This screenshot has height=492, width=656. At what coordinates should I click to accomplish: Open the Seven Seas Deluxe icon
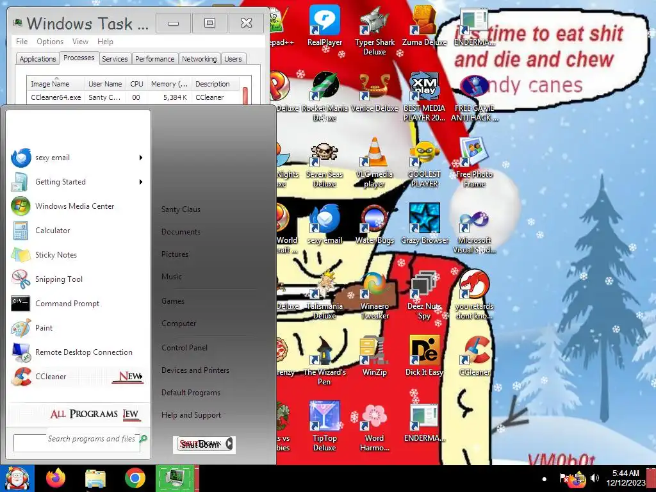325,163
